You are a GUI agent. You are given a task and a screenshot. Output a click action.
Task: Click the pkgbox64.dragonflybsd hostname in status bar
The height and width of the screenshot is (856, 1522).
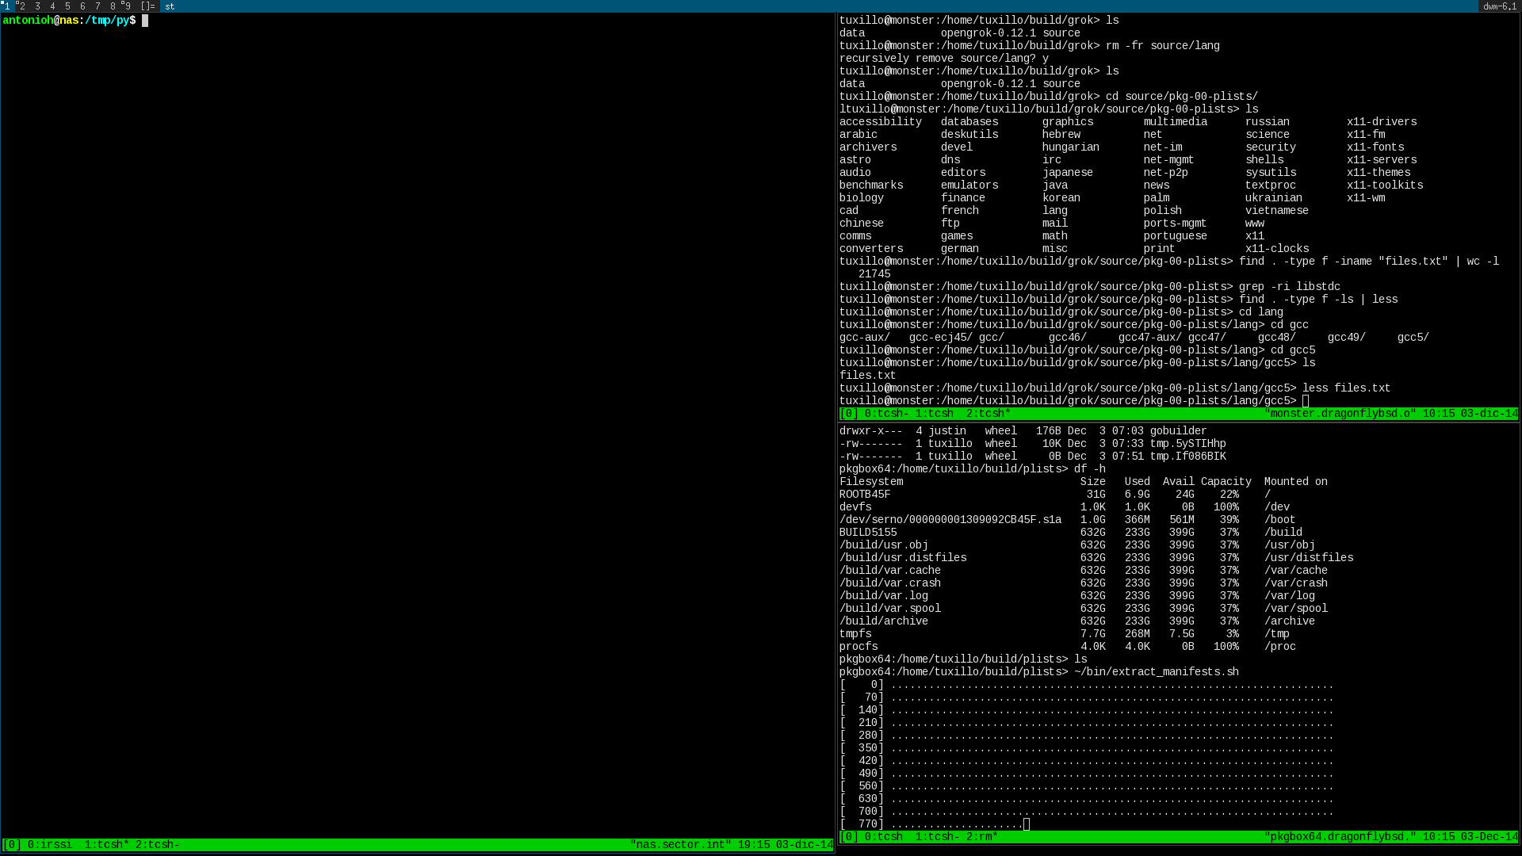(x=1340, y=837)
